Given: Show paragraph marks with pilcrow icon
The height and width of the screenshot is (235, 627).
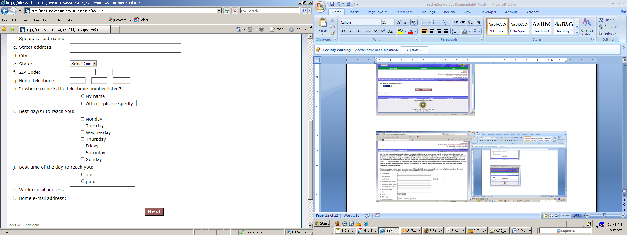Looking at the screenshot, I should [x=479, y=22].
